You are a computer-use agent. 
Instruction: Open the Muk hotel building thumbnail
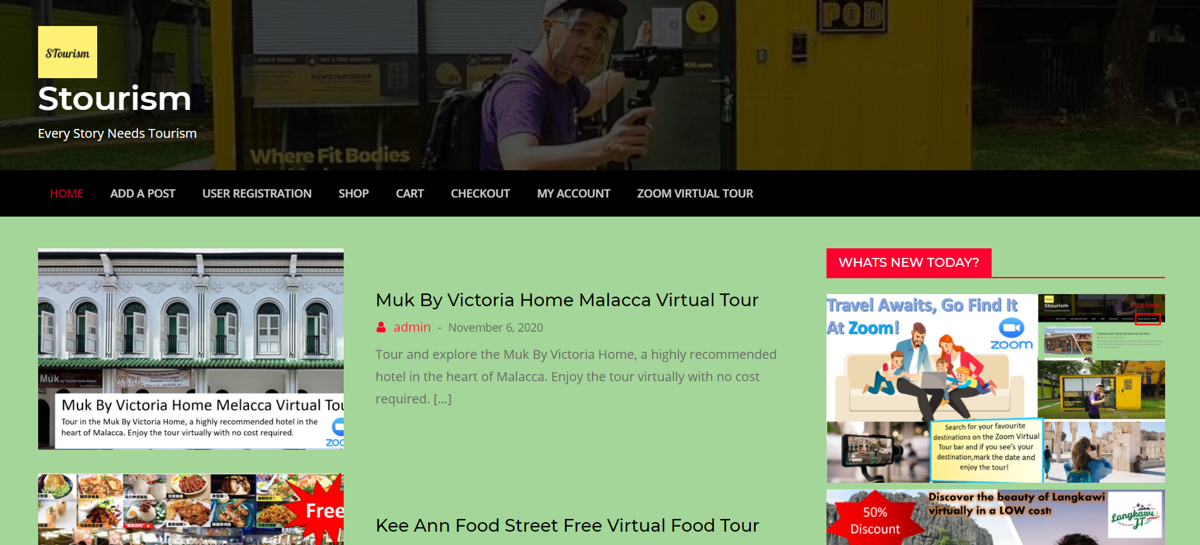[x=191, y=349]
